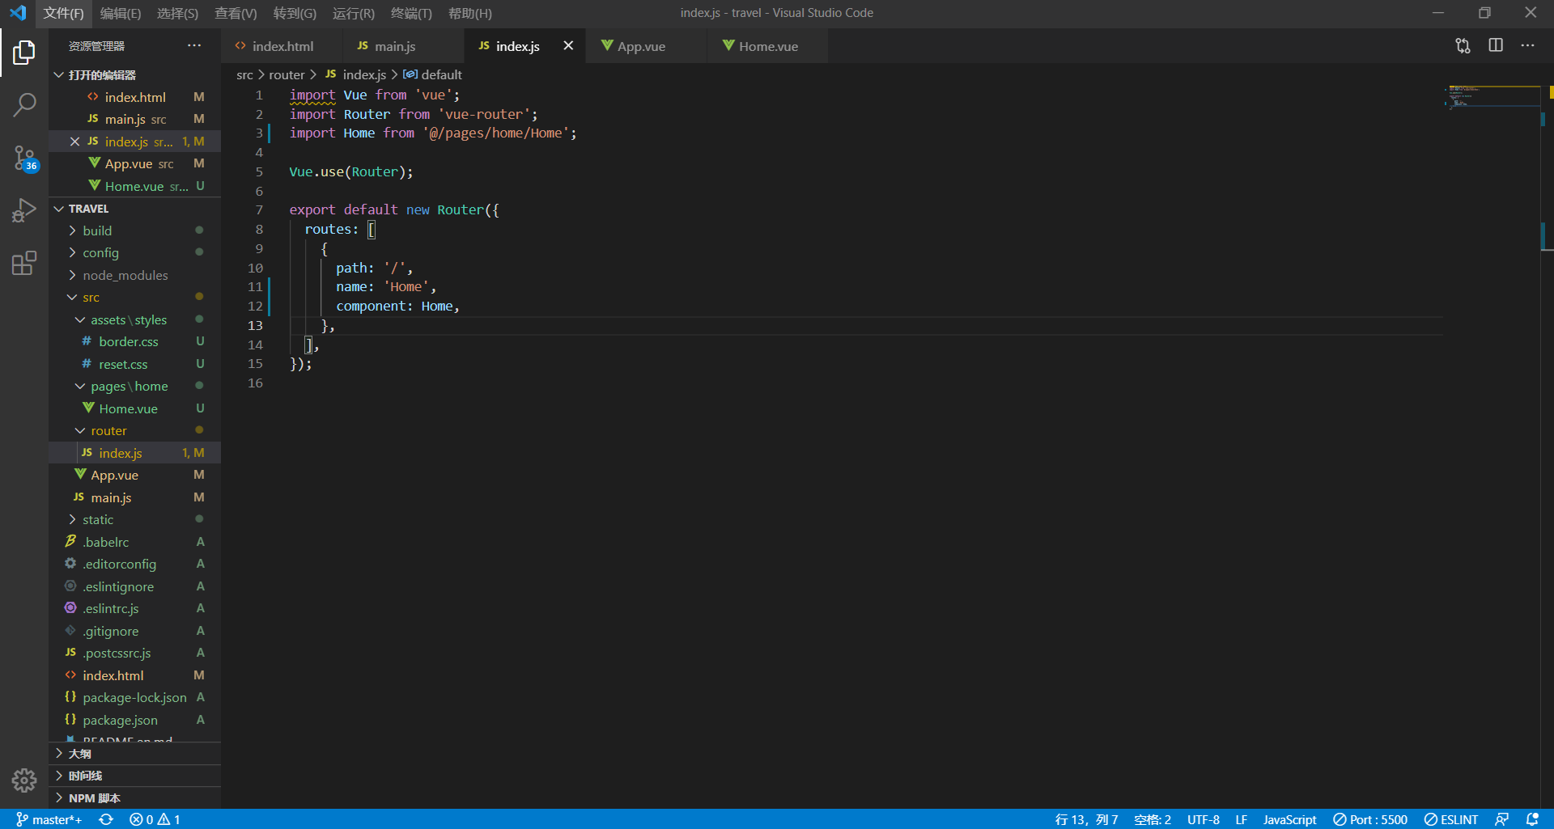
Task: Switch to the Home.vue editor tab
Action: 767,46
